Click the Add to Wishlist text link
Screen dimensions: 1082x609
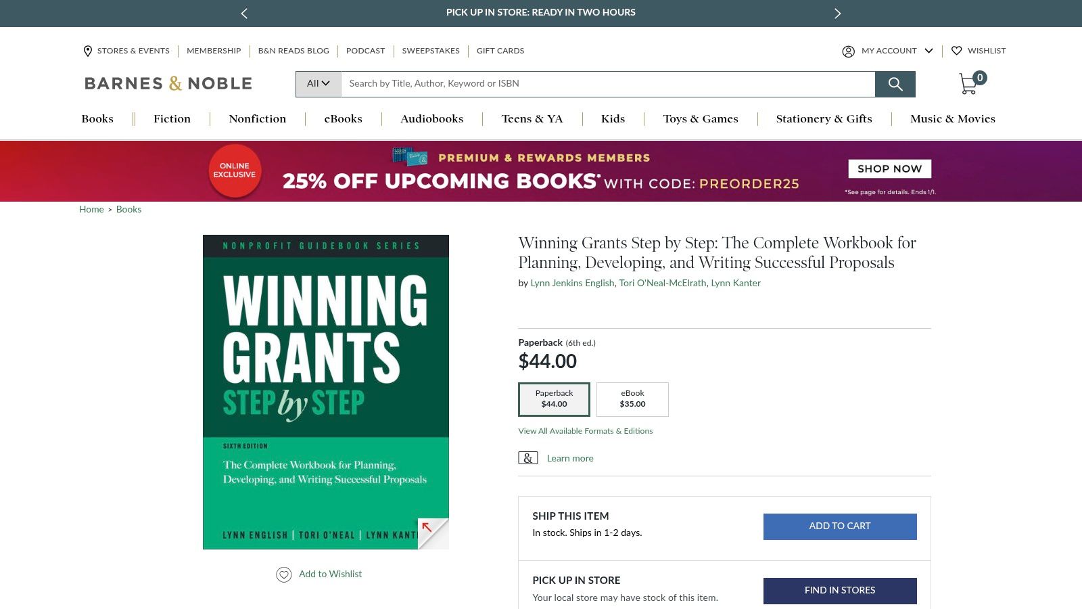[x=330, y=574]
